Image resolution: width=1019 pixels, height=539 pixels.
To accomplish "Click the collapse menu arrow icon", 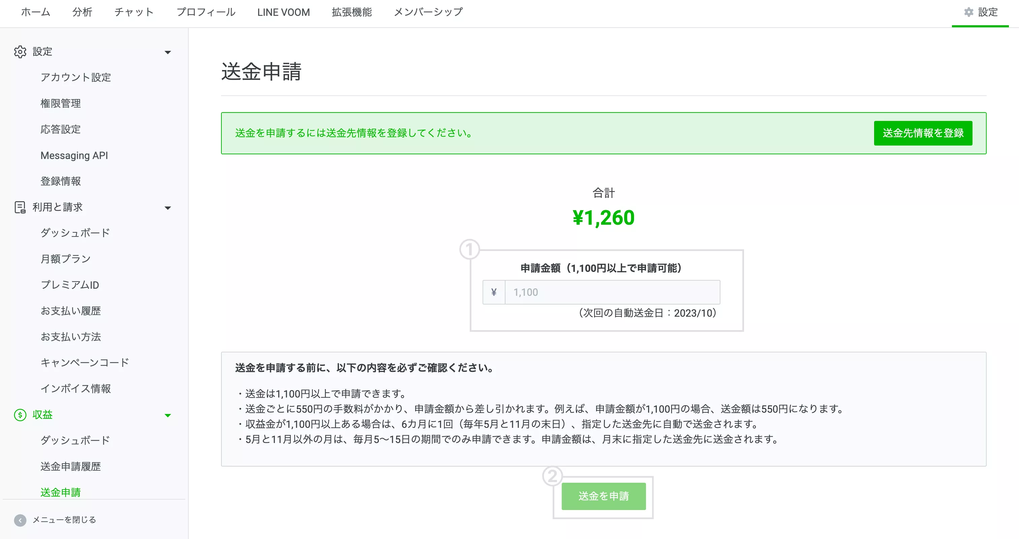I will (20, 520).
